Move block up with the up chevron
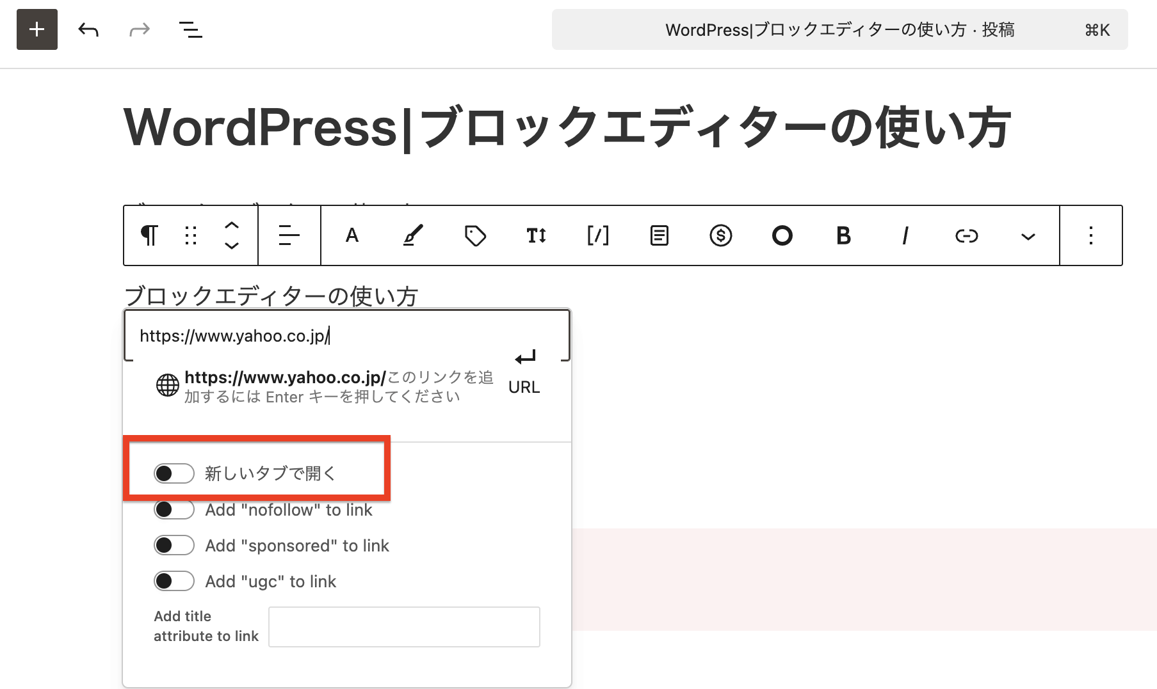 pyautogui.click(x=232, y=225)
